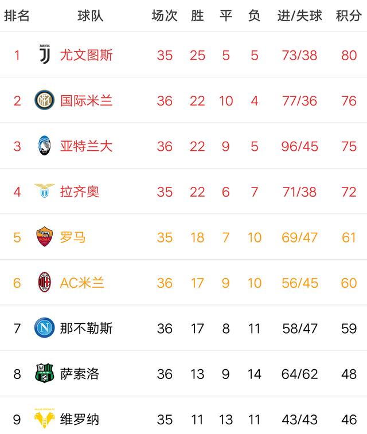Select team name 亚特兰大
367x434 pixels.
click(86, 146)
